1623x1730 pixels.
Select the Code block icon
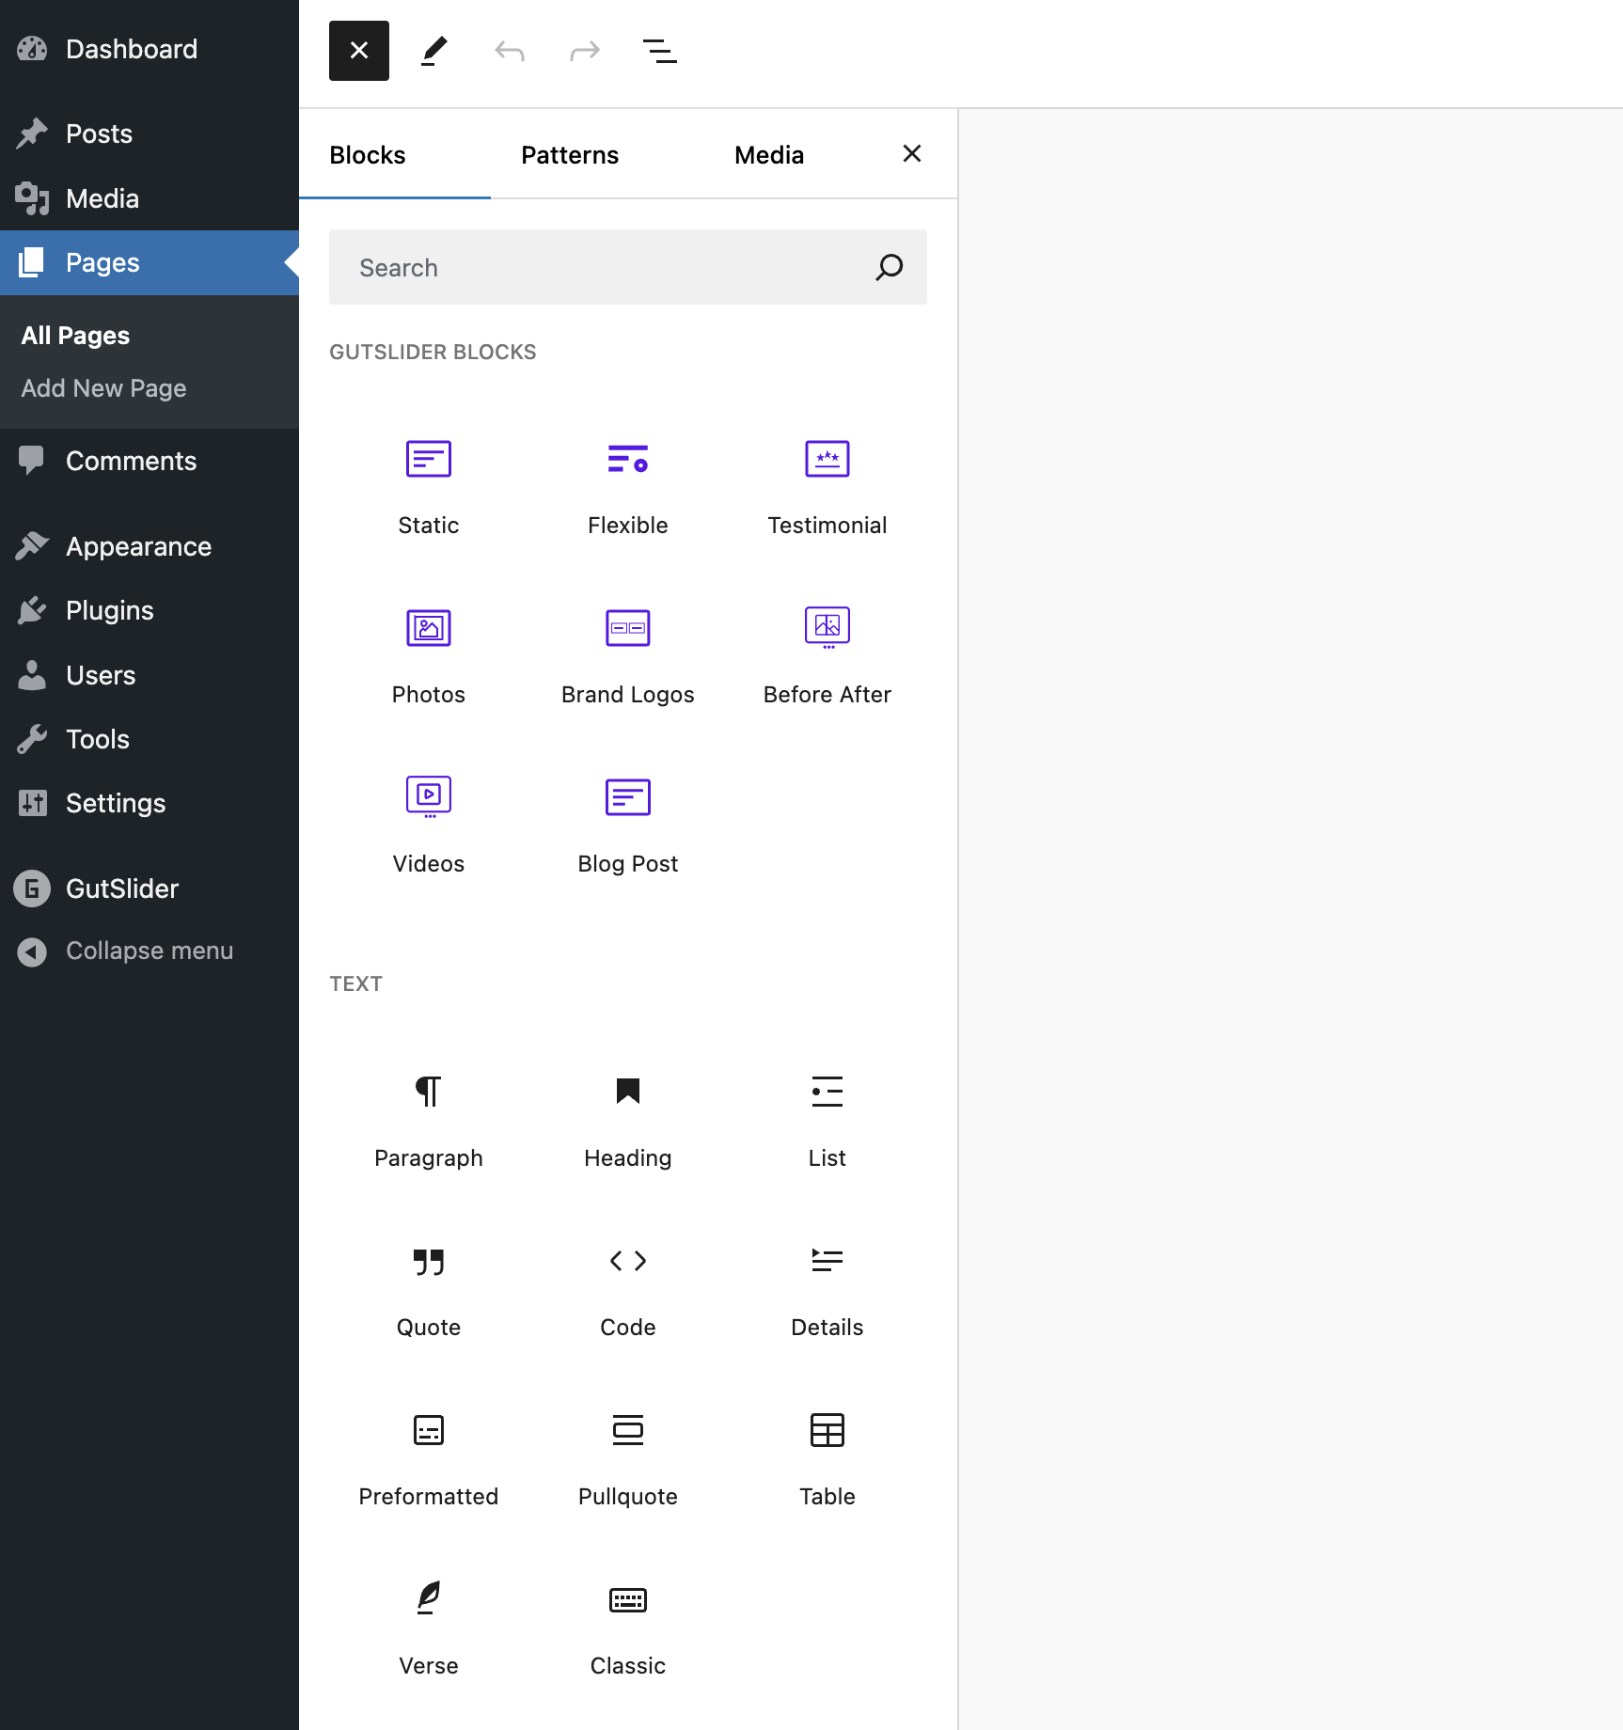627,1261
